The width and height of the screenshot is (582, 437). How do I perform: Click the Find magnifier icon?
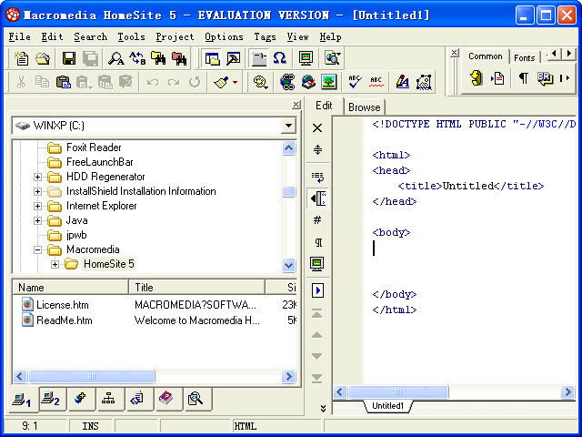(115, 58)
